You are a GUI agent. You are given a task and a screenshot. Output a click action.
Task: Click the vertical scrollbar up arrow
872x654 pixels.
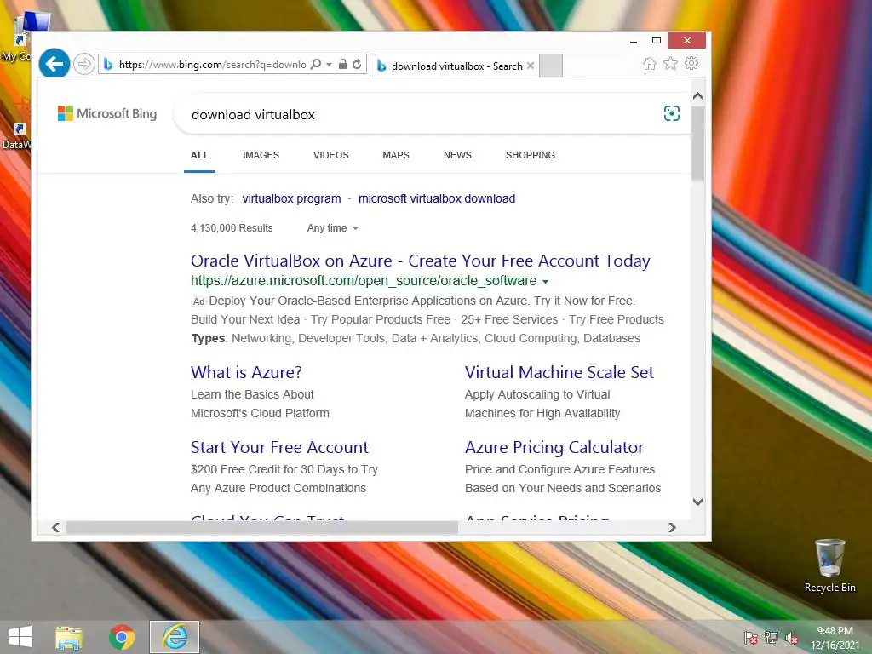click(x=698, y=95)
